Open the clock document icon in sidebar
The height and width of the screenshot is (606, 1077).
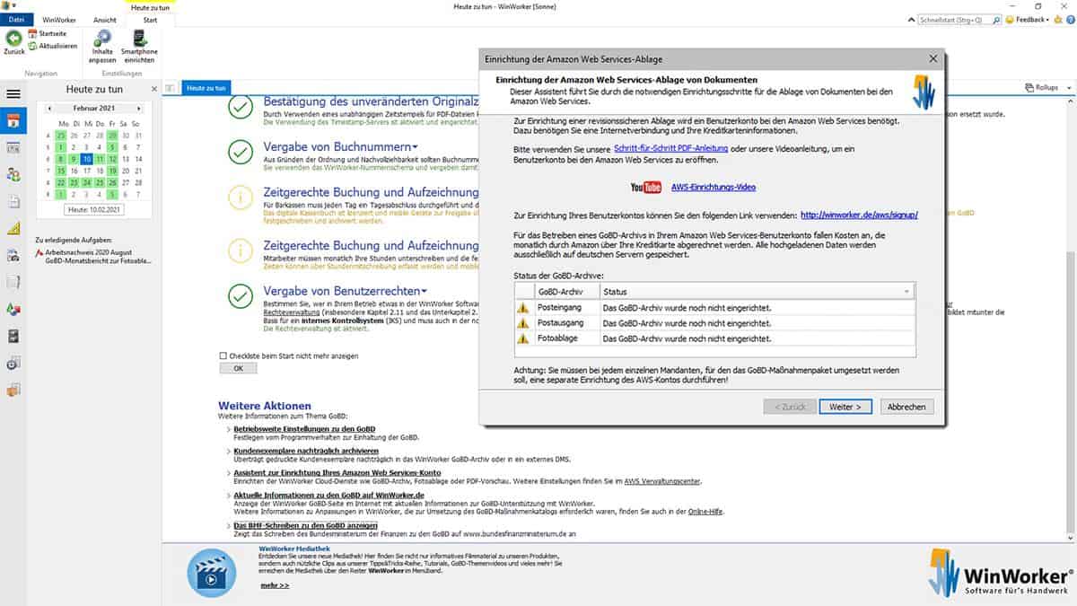[x=13, y=363]
